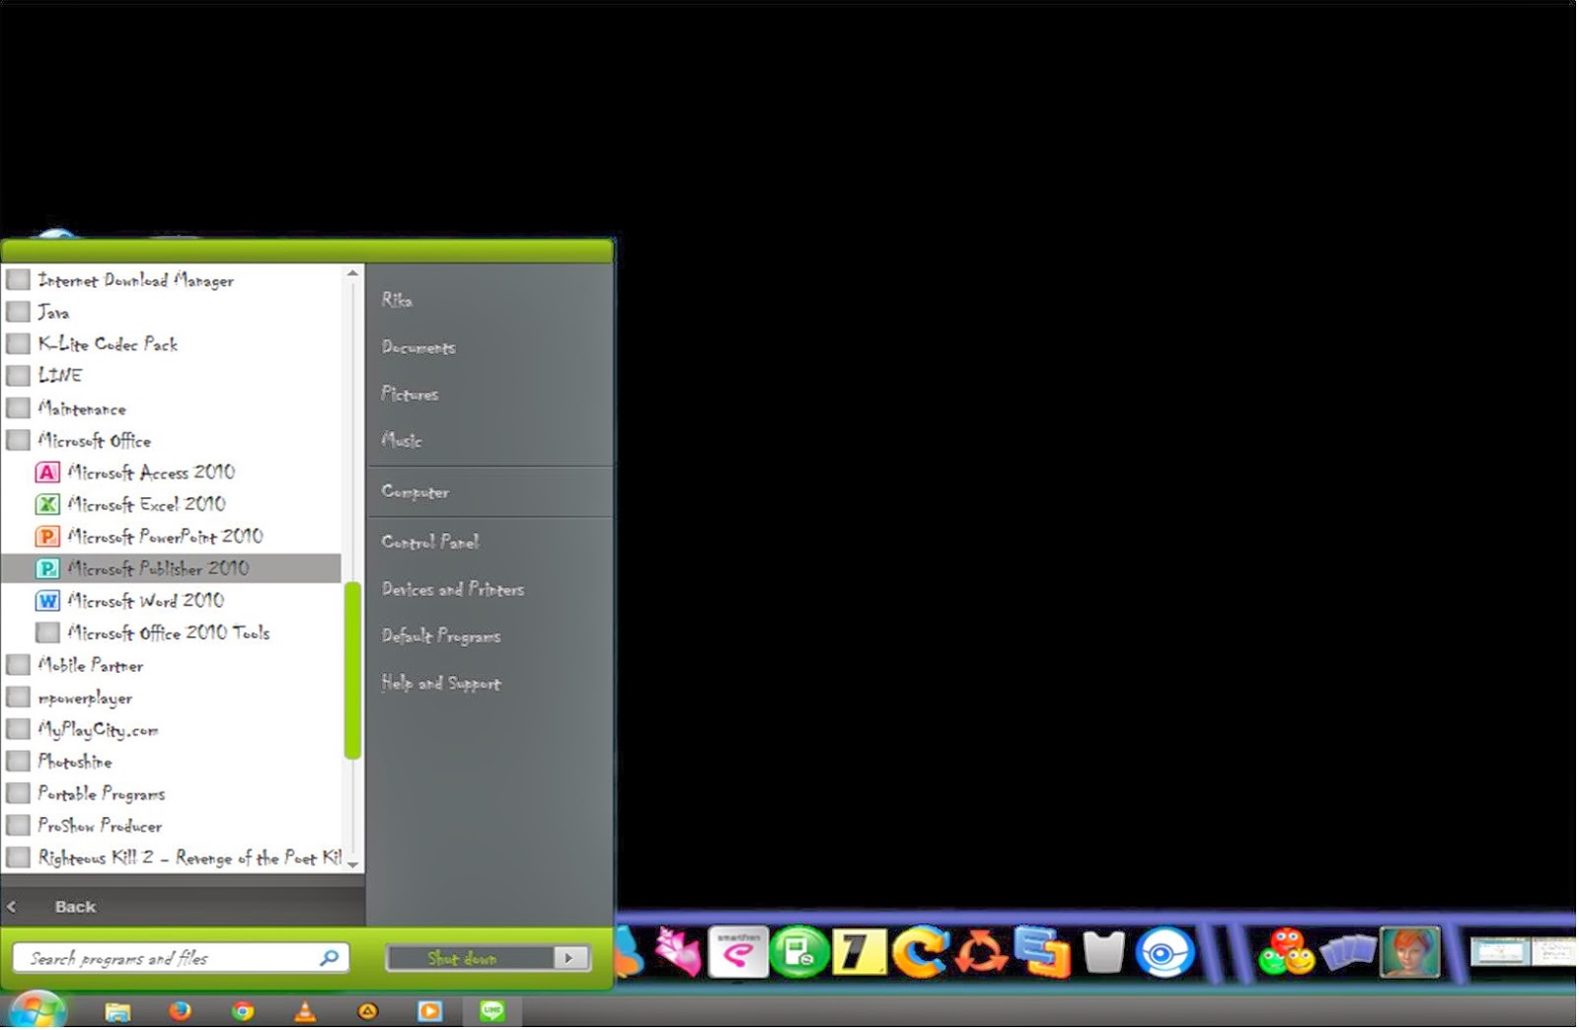Expand Microsoft Office 2010 Tools subfolder

coord(153,632)
